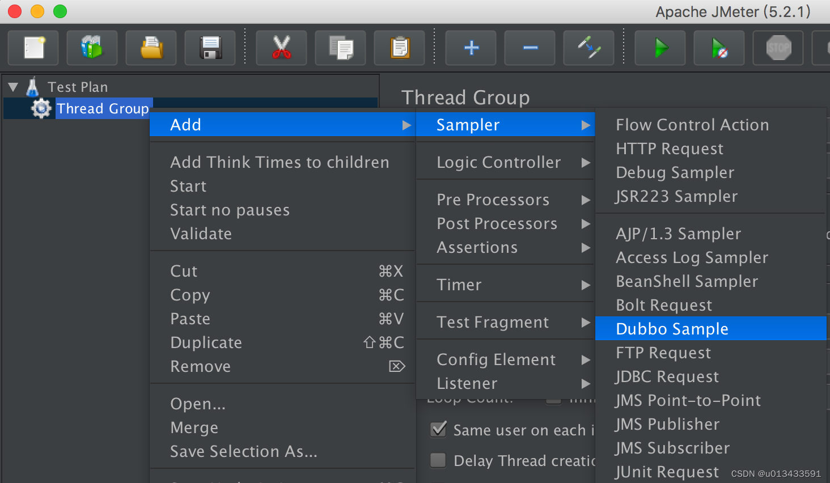The height and width of the screenshot is (483, 830).
Task: Expand the Test Fragment submenu
Action: (505, 322)
